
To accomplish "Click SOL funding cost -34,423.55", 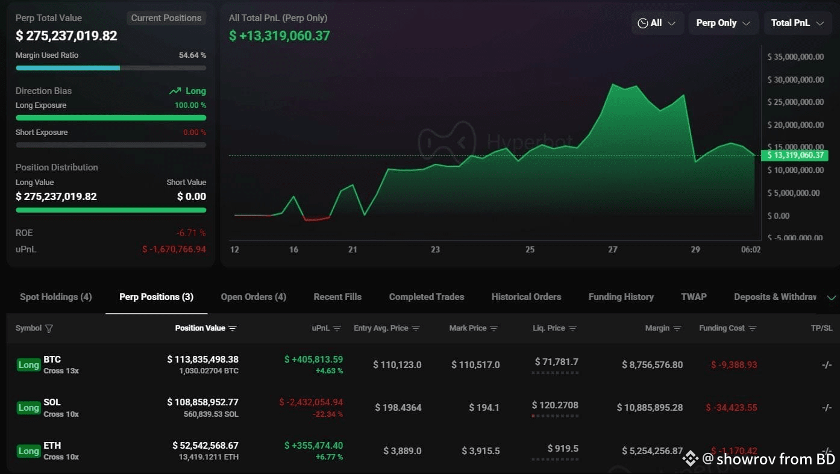I will (732, 408).
